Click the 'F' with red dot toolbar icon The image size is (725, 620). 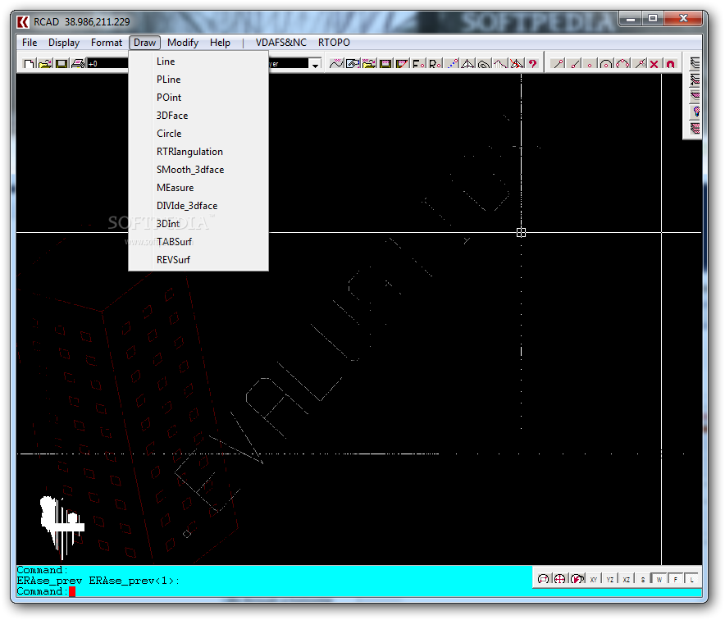click(419, 64)
